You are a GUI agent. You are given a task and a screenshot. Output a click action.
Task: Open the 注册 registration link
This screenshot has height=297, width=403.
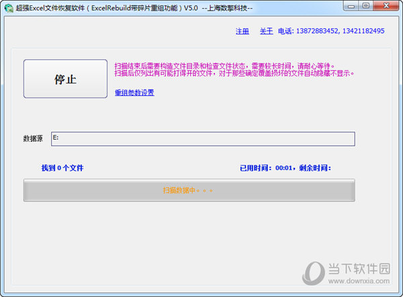pos(242,32)
